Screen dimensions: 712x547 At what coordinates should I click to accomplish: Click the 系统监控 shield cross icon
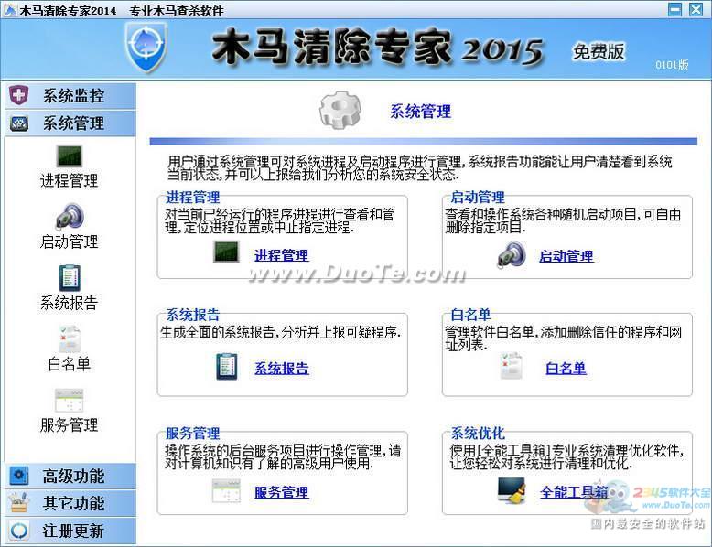(x=18, y=95)
